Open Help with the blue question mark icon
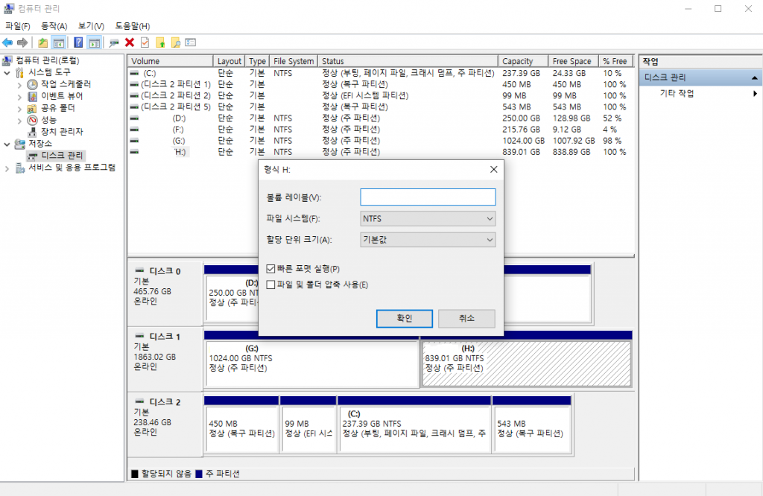 tap(78, 42)
